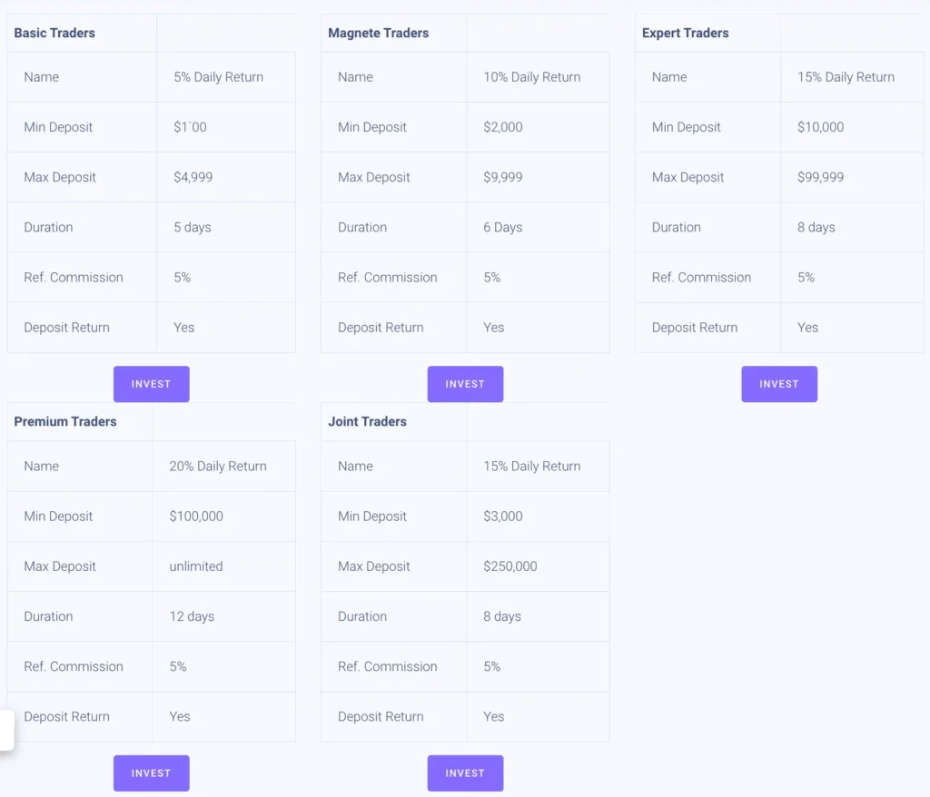930x797 pixels.
Task: Select the Joint Traders heading
Action: pos(367,421)
